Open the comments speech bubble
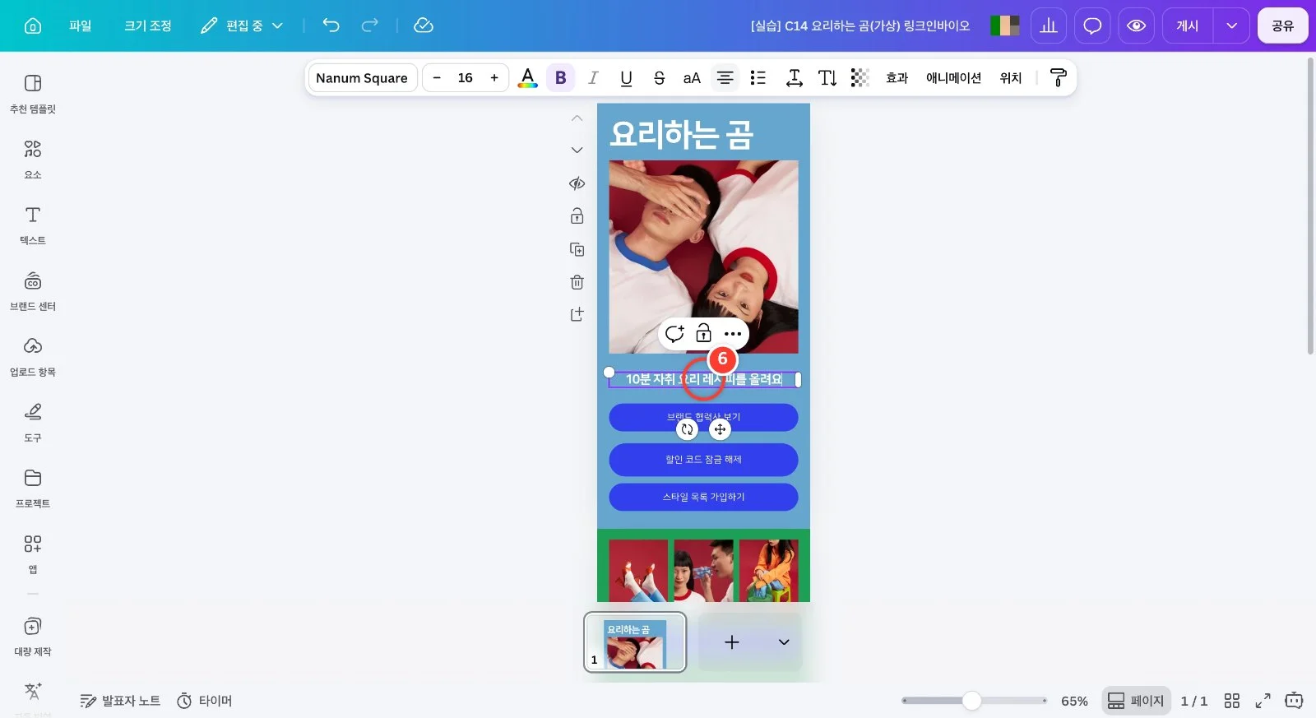This screenshot has height=718, width=1316. pos(1092,25)
